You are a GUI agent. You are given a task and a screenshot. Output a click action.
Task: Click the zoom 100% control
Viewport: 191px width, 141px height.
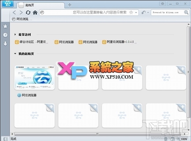(182, 139)
